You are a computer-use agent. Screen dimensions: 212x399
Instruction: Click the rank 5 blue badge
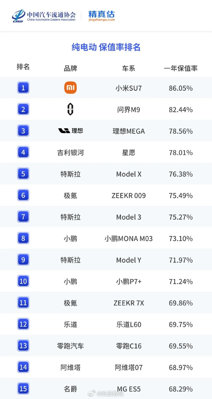coord(23,174)
